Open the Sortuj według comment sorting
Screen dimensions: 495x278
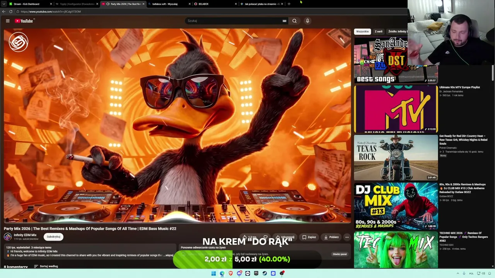[46, 266]
